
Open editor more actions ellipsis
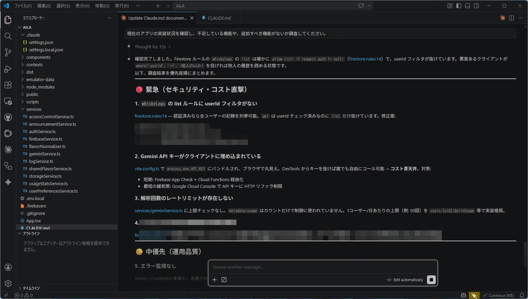pyautogui.click(x=521, y=18)
